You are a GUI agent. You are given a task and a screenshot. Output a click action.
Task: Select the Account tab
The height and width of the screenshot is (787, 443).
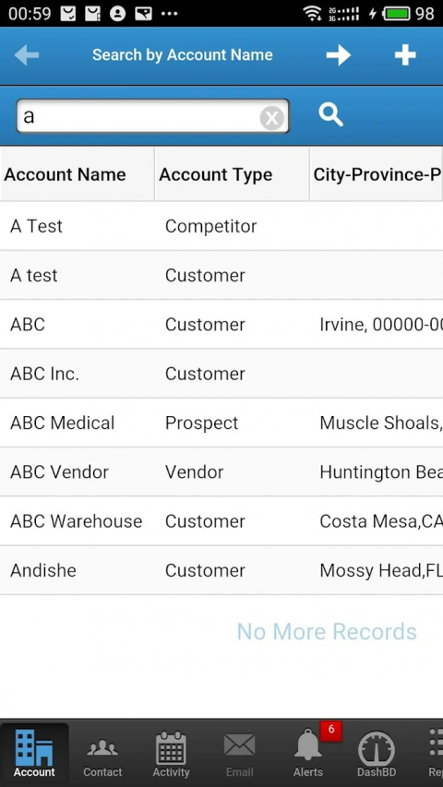click(34, 754)
